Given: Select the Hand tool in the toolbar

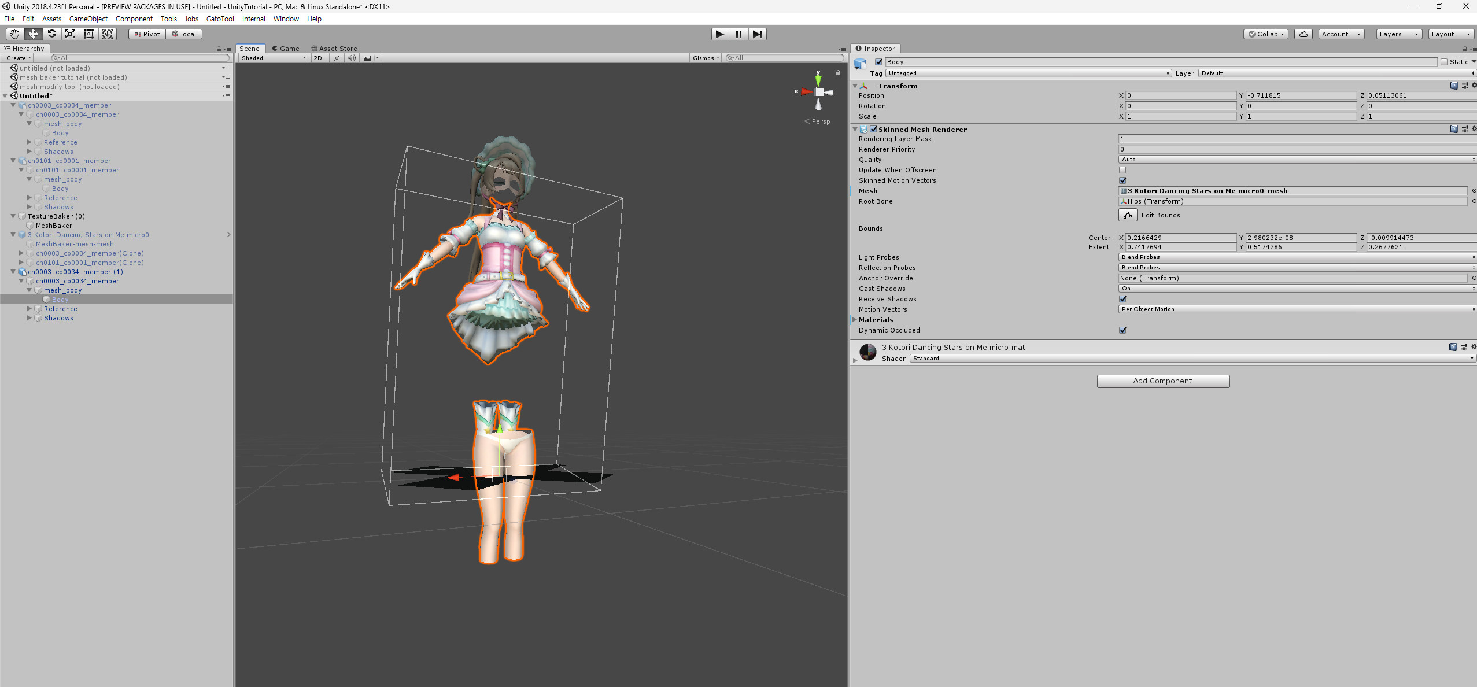Looking at the screenshot, I should [14, 34].
